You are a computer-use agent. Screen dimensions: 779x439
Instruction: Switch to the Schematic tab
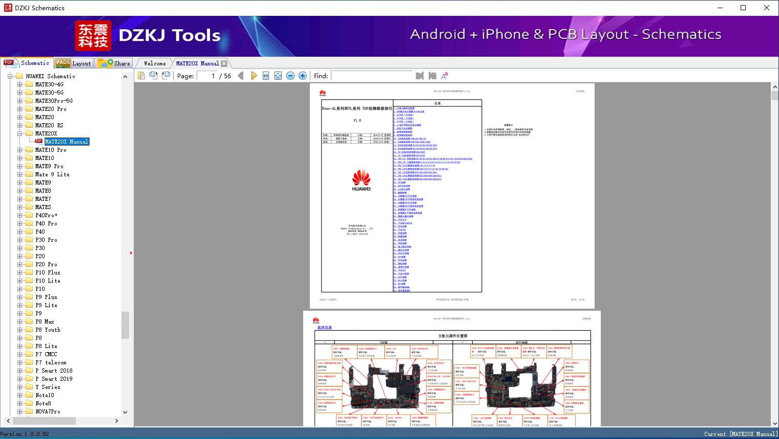coord(27,63)
